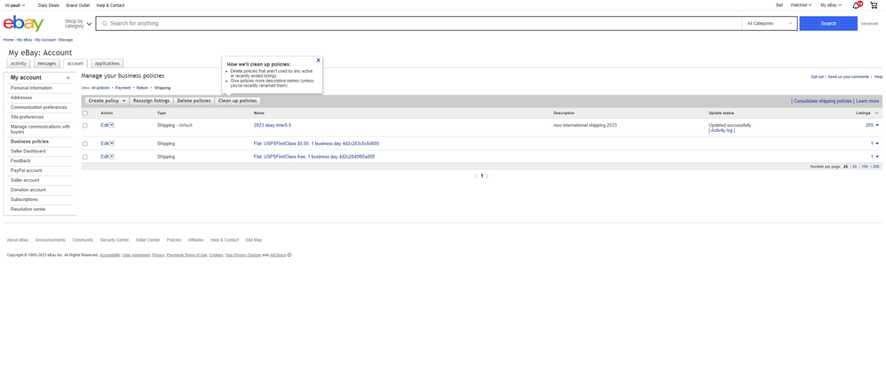Click the Clean up policies button

coord(237,100)
